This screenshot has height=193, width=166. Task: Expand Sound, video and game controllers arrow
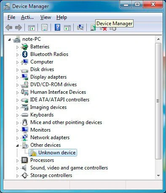pyautogui.click(x=17, y=168)
